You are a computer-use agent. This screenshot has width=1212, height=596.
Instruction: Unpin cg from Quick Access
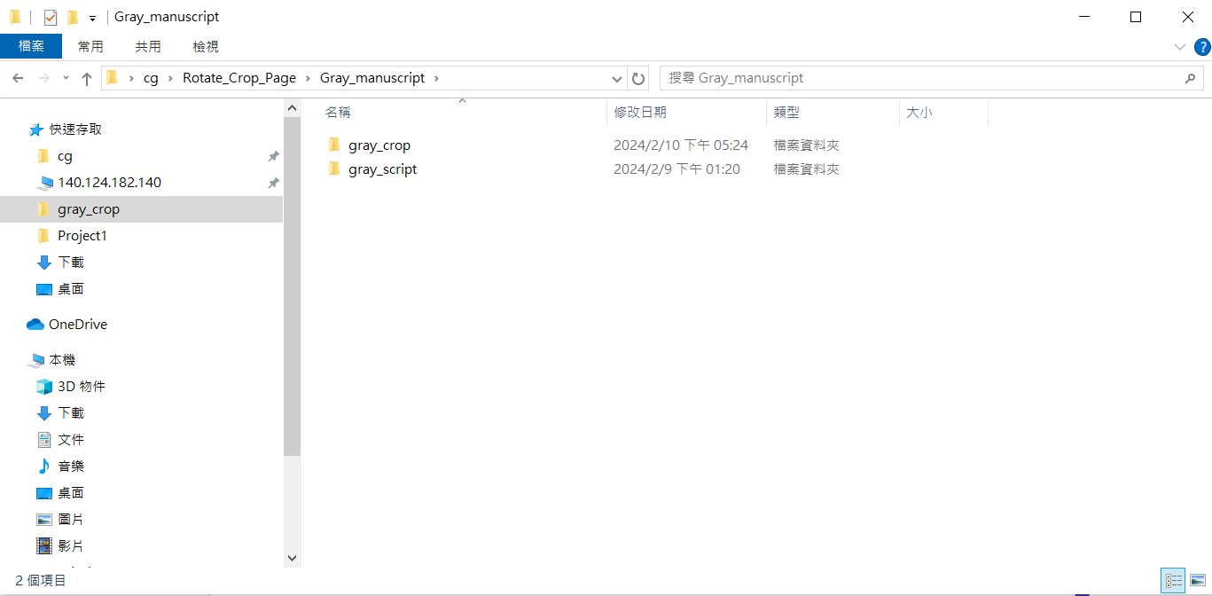(x=274, y=155)
